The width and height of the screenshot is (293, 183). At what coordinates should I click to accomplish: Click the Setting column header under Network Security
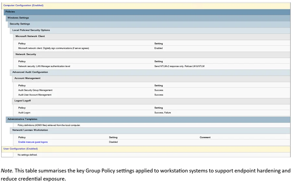point(158,62)
